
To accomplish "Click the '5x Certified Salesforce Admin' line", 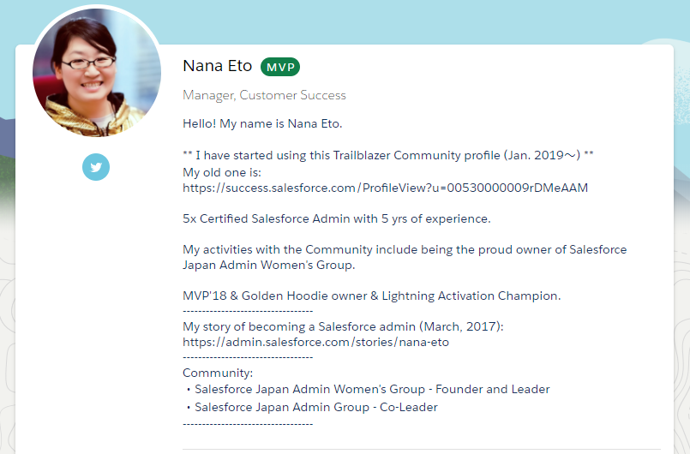I will [x=336, y=218].
